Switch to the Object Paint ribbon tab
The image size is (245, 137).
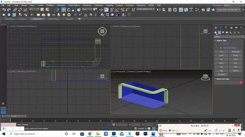pyautogui.click(x=54, y=19)
